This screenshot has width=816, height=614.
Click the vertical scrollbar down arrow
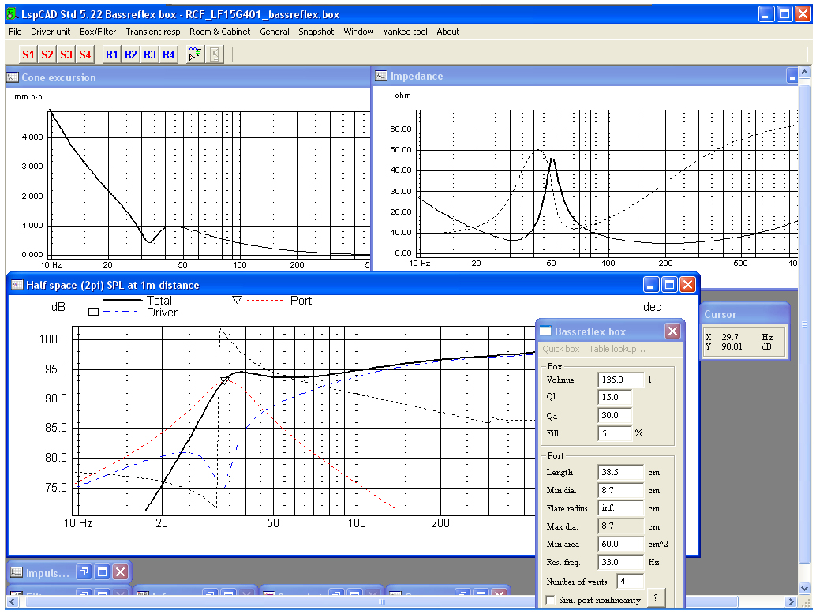[804, 589]
